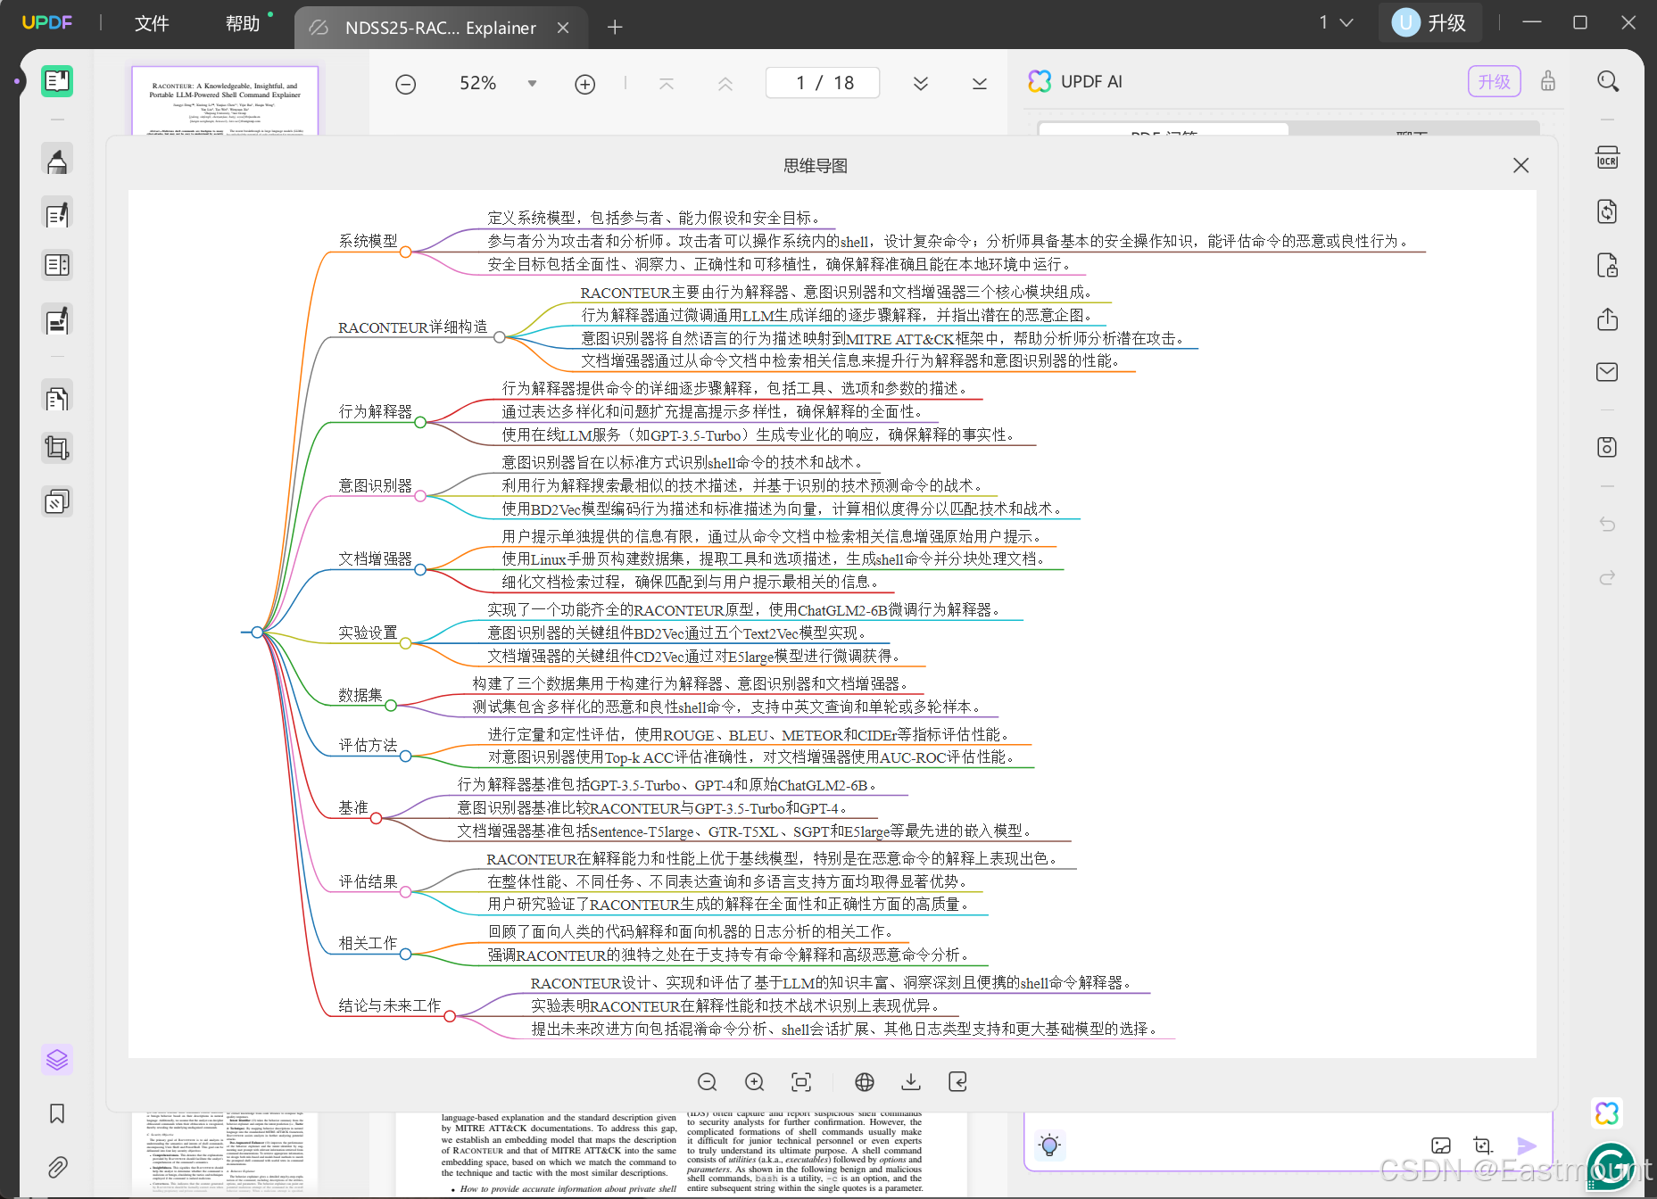Collapse the 系统模型 branch node
This screenshot has width=1657, height=1199.
click(x=406, y=252)
